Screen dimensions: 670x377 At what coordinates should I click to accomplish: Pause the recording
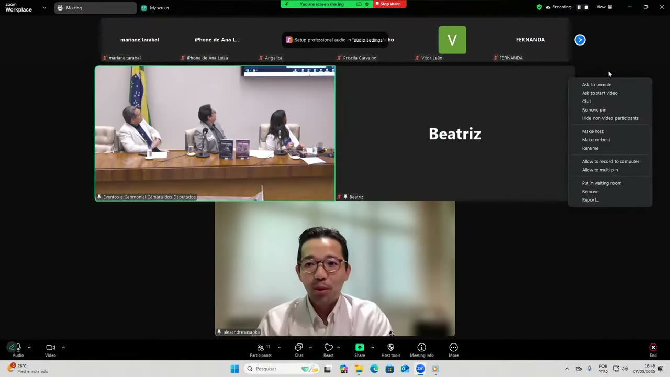coord(579,7)
